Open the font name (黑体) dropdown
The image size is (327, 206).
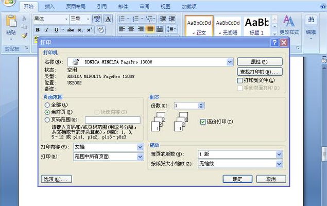pyautogui.click(x=66, y=19)
